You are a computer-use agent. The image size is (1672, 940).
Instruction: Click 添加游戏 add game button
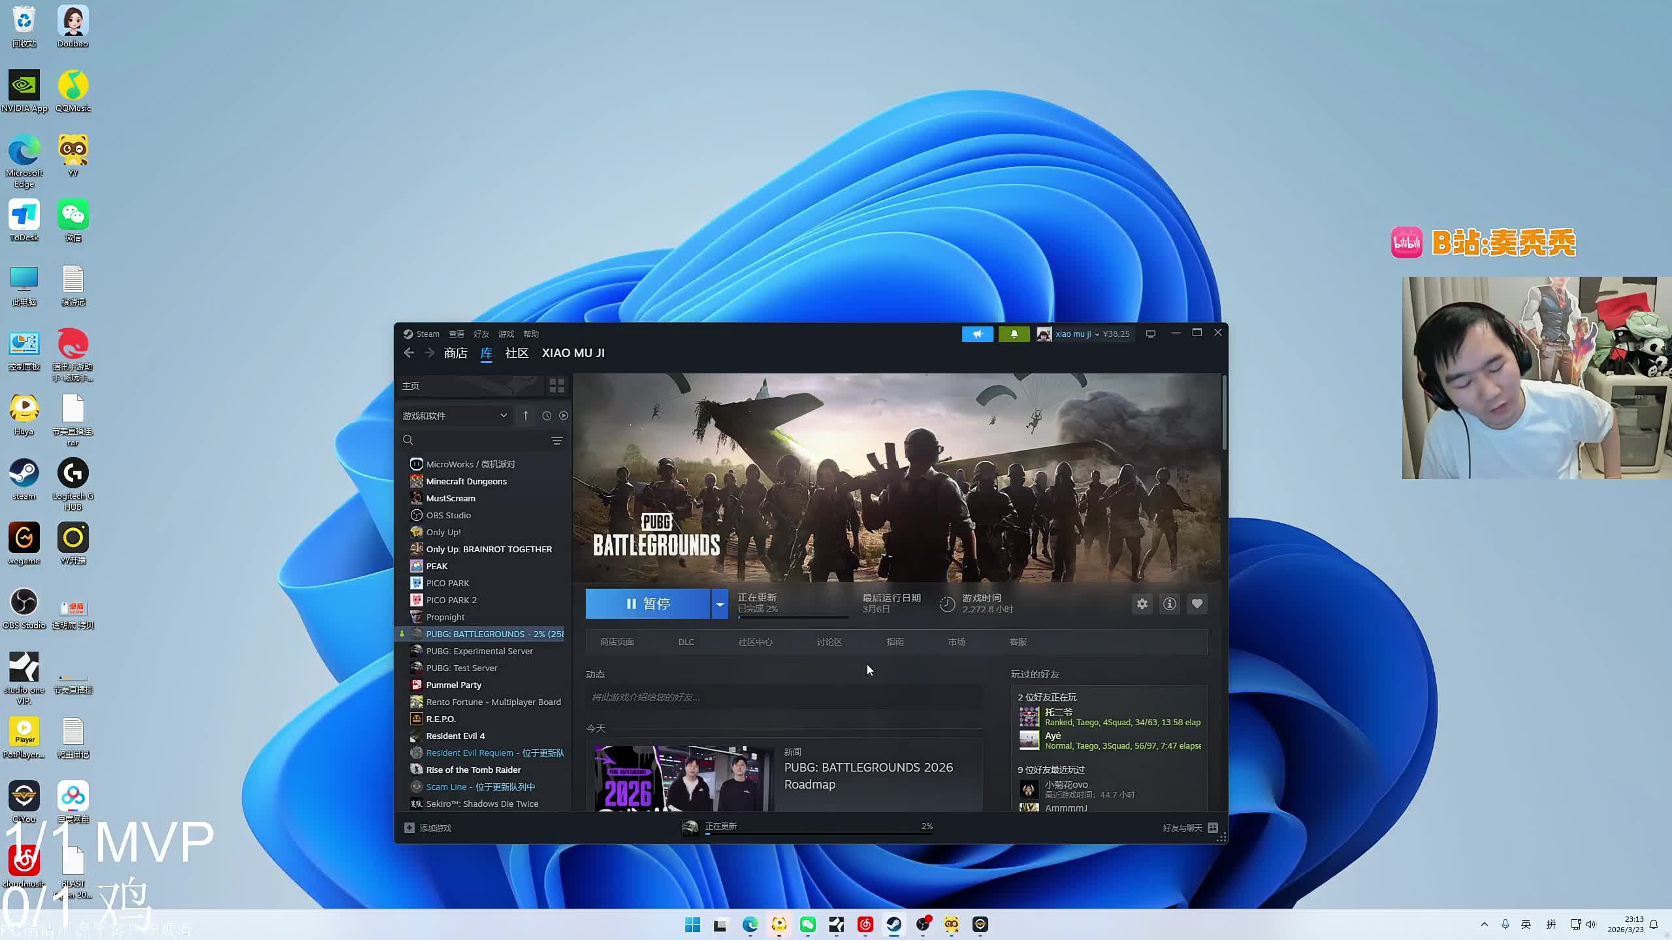428,828
